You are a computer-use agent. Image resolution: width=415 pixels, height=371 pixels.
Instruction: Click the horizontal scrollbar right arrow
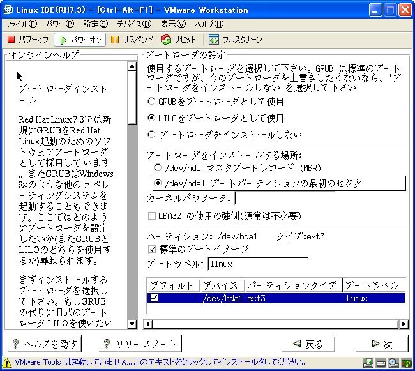[x=404, y=324]
